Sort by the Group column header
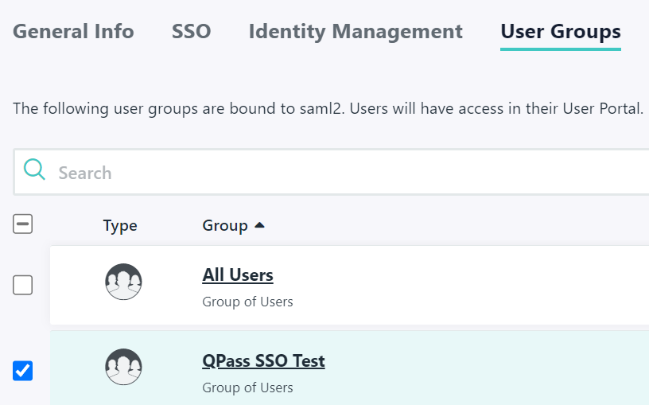The image size is (649, 405). click(x=225, y=226)
